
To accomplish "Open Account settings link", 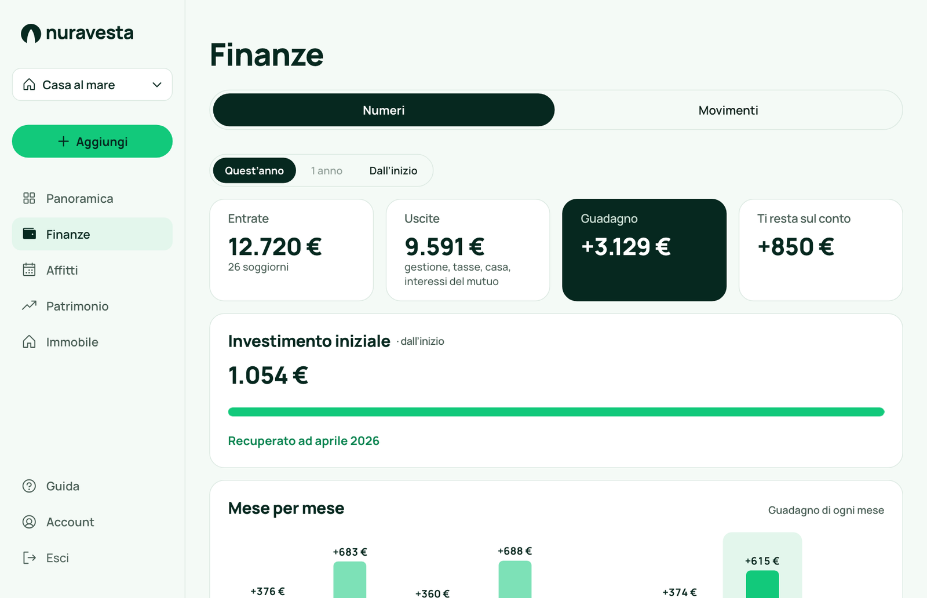I will [x=92, y=522].
